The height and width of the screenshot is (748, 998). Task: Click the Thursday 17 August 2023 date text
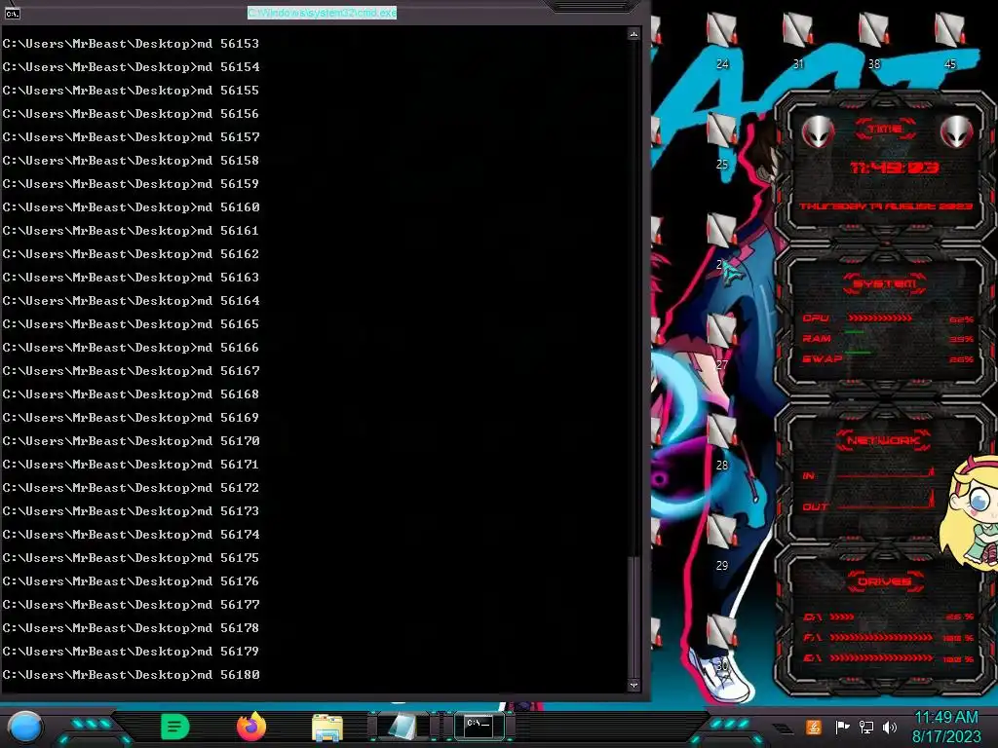click(886, 206)
